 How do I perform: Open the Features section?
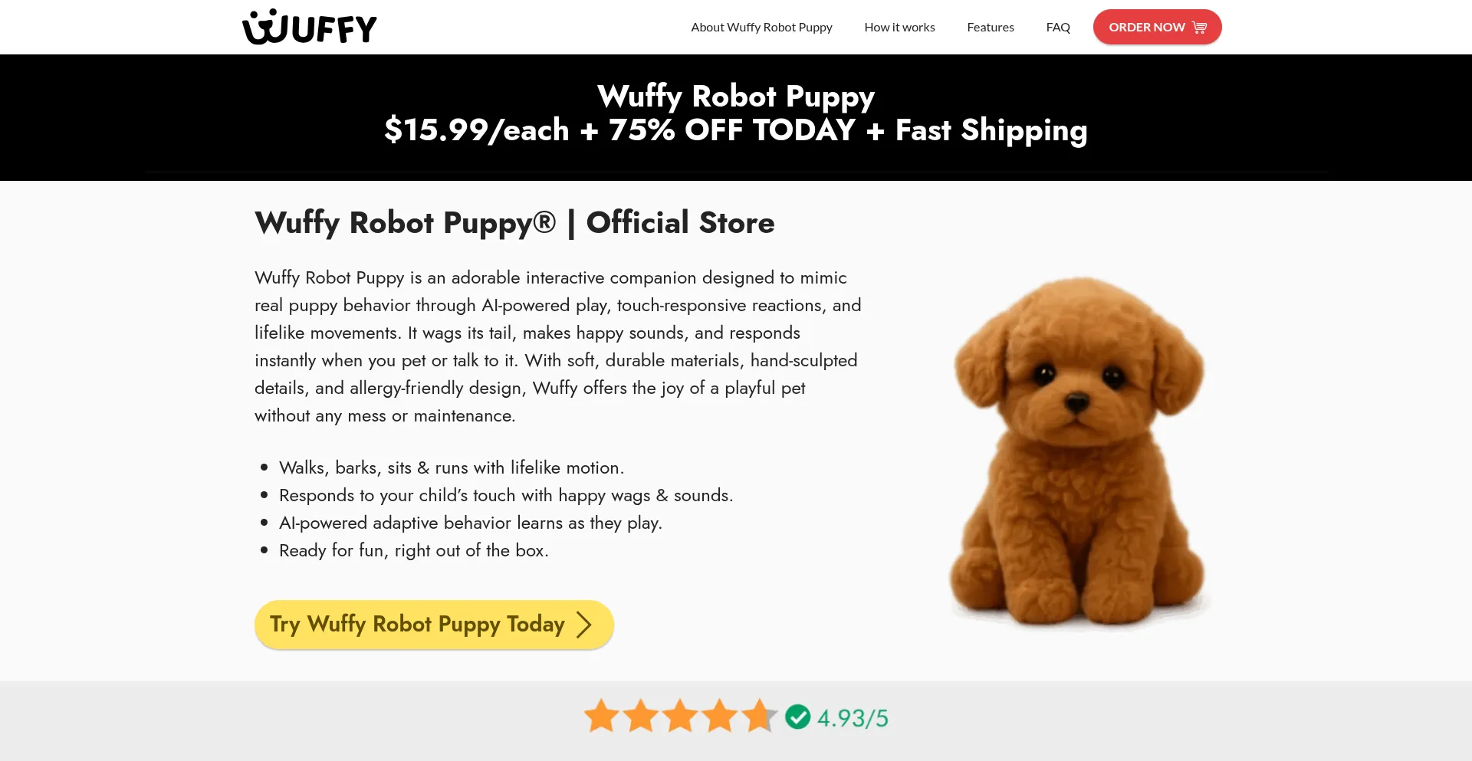pyautogui.click(x=990, y=27)
